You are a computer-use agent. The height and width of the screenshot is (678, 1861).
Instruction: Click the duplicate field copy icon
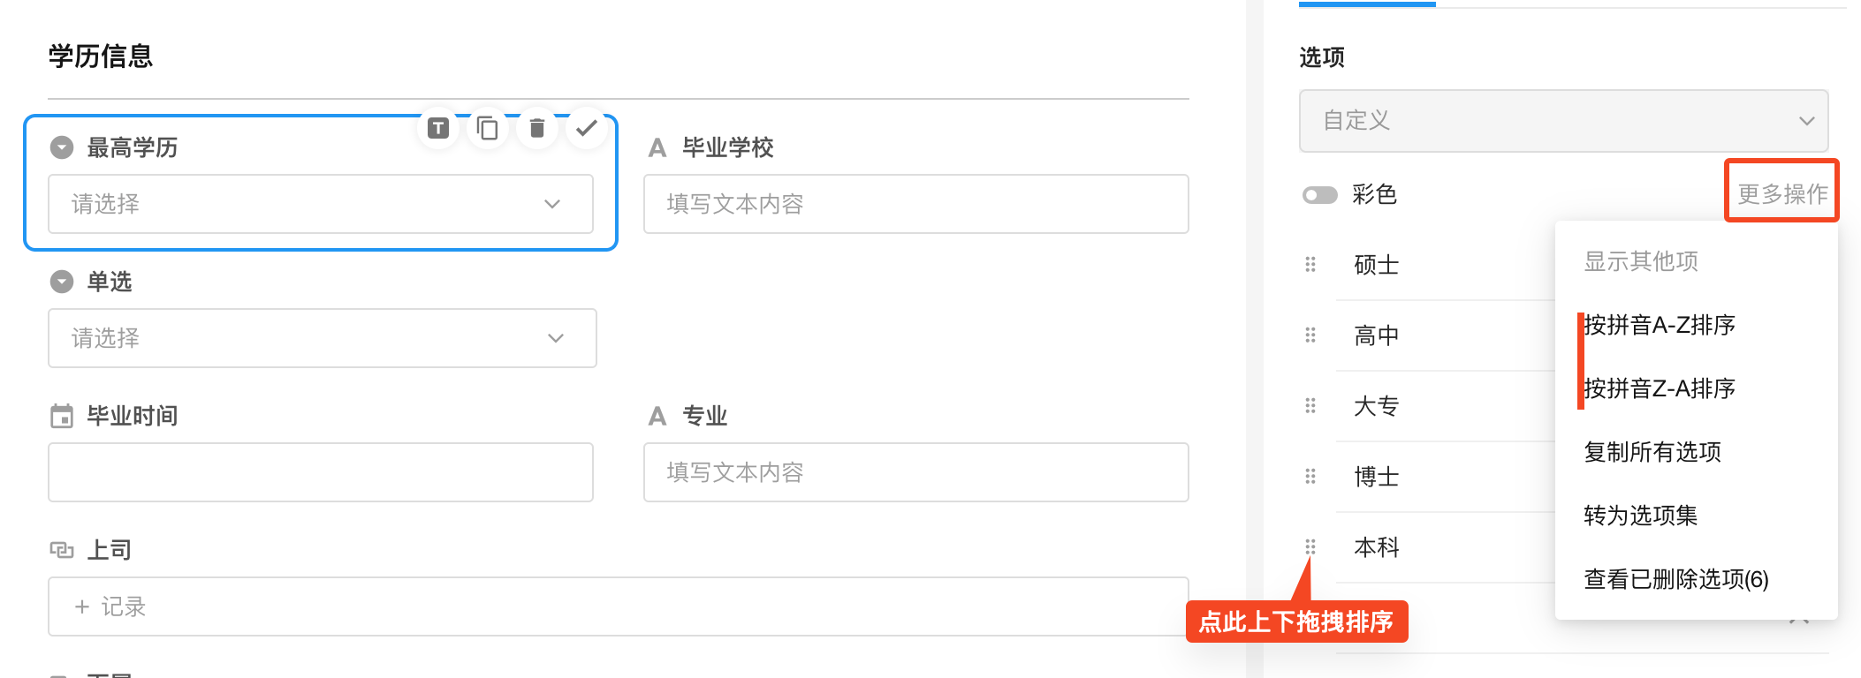tap(487, 129)
